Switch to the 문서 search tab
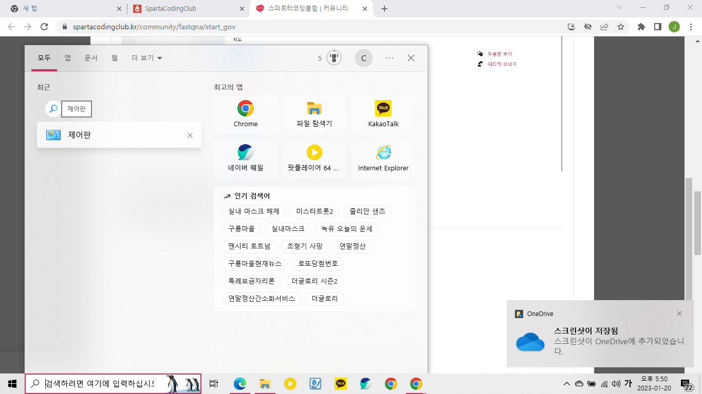 coord(91,58)
